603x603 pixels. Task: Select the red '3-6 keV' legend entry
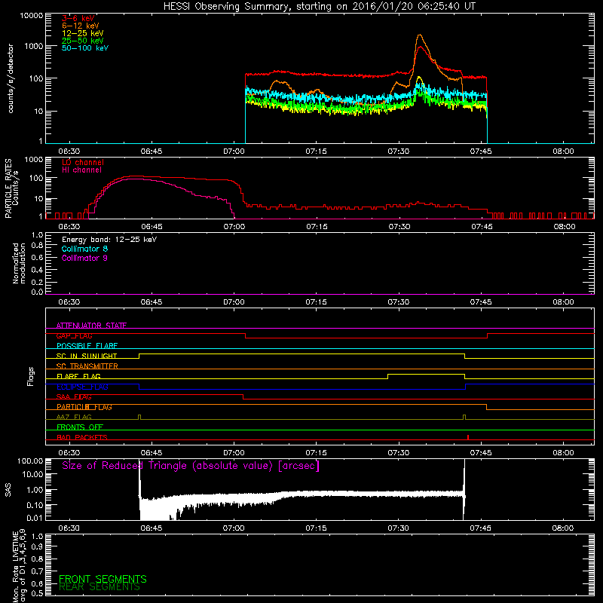78,18
